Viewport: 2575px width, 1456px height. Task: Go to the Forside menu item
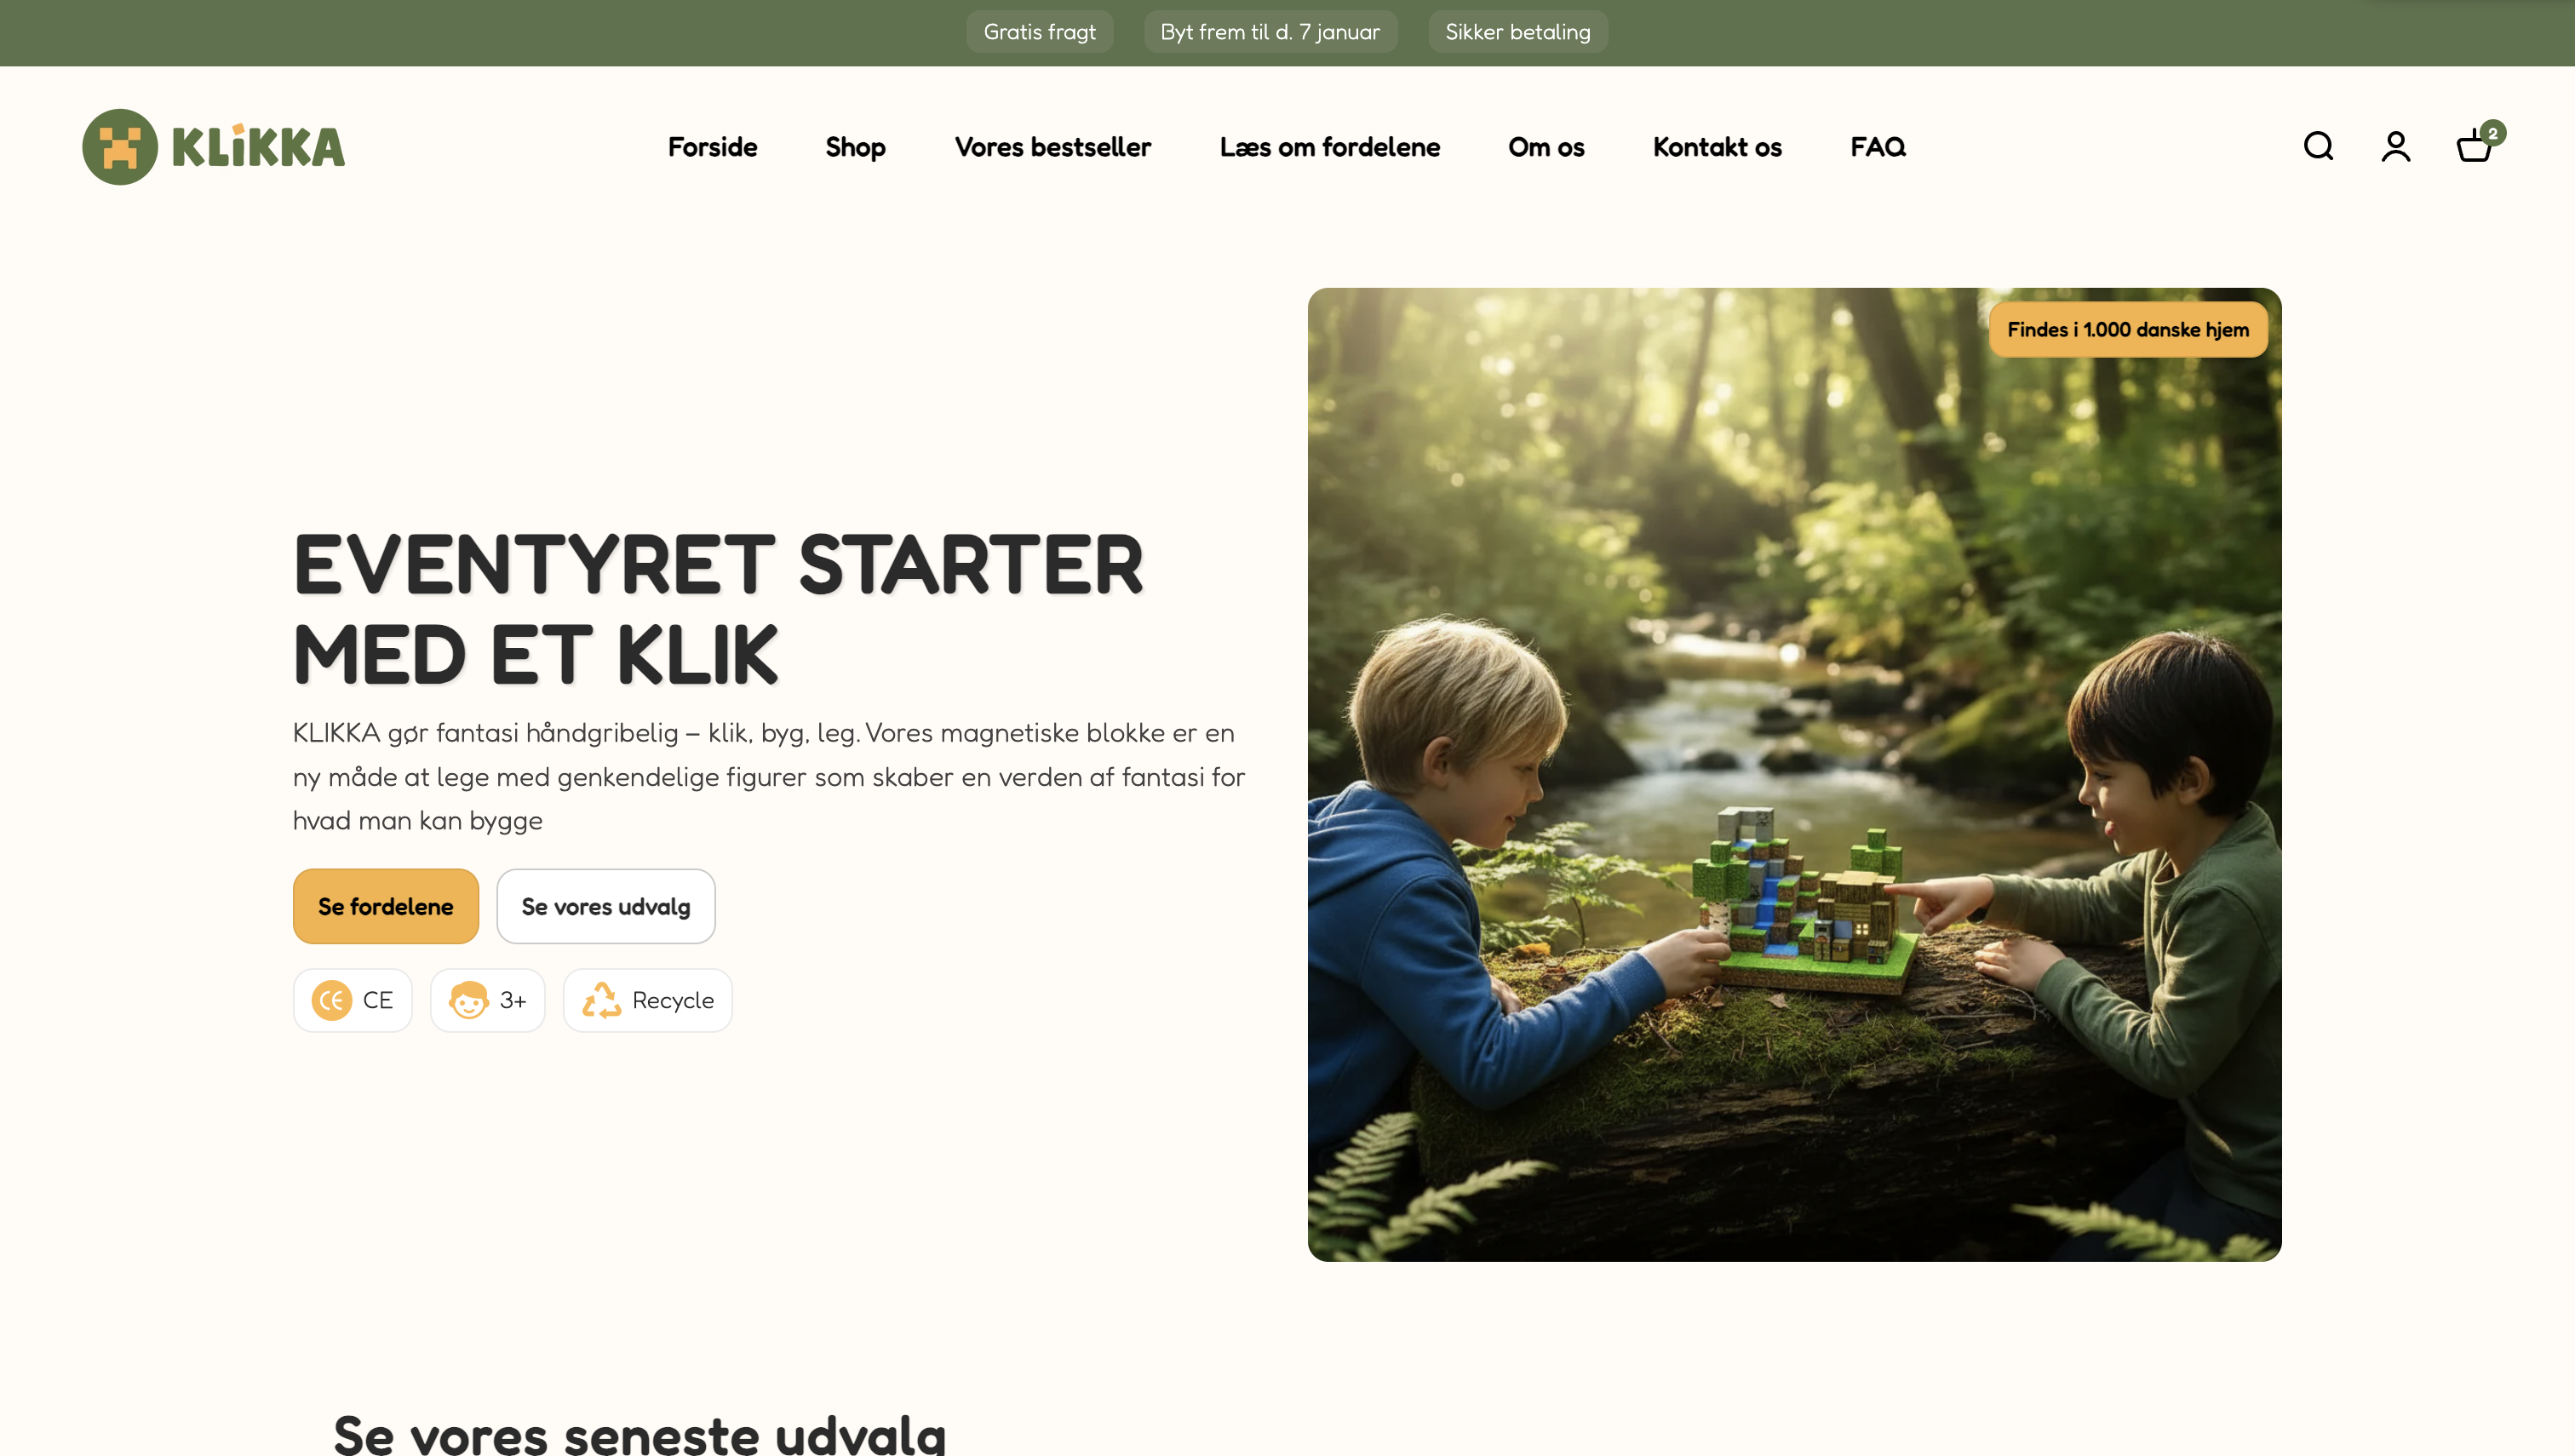pyautogui.click(x=712, y=147)
